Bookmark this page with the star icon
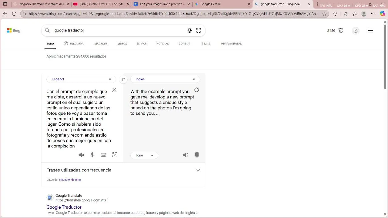This screenshot has height=218, width=388. click(x=324, y=14)
